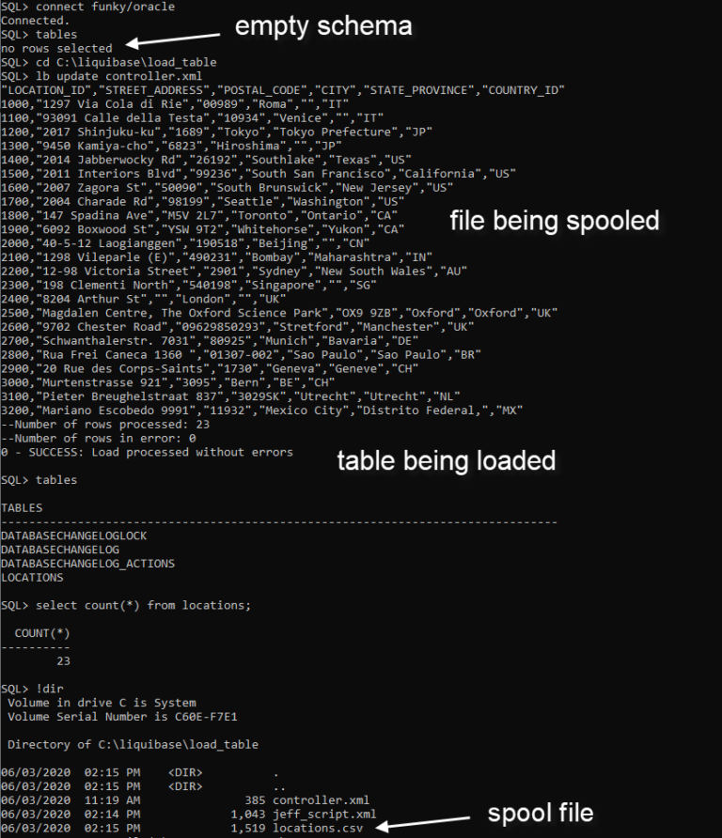
Task: Click the 'spool file' annotation label
Action: pos(541,813)
